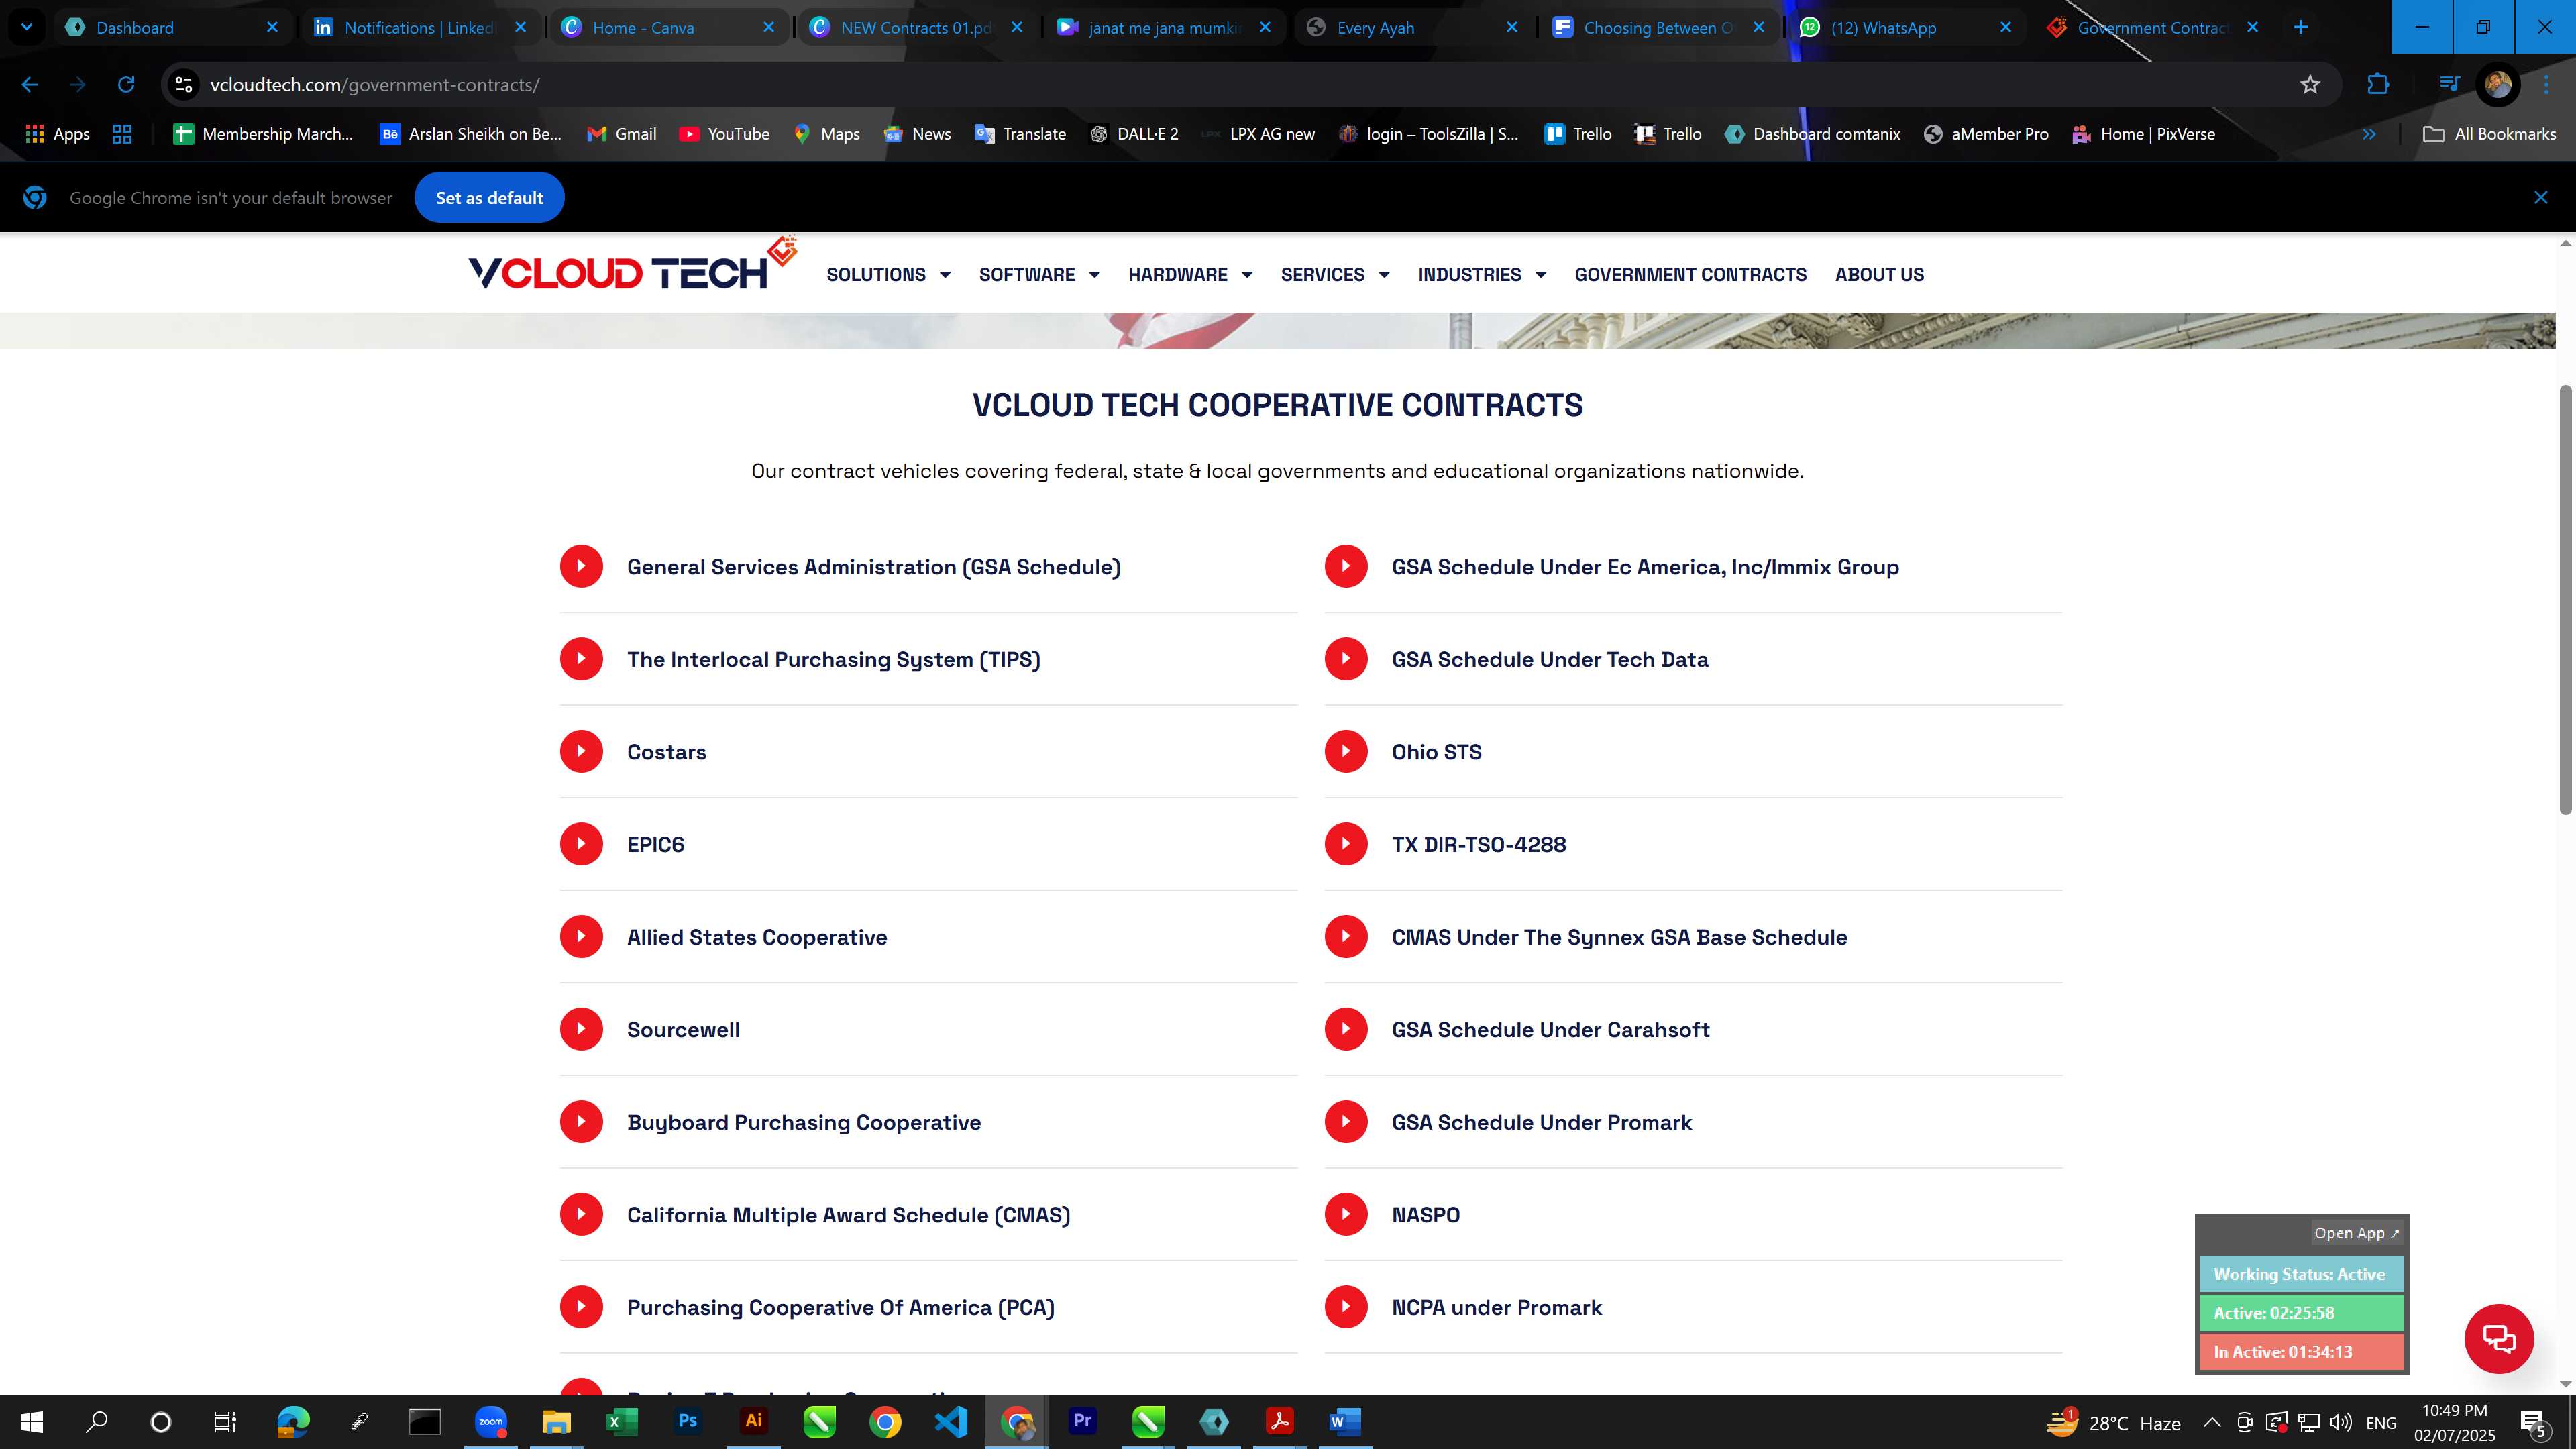Switch to Notifications LinkedIn tab
Screen dimensions: 2576x1449
(x=420, y=27)
